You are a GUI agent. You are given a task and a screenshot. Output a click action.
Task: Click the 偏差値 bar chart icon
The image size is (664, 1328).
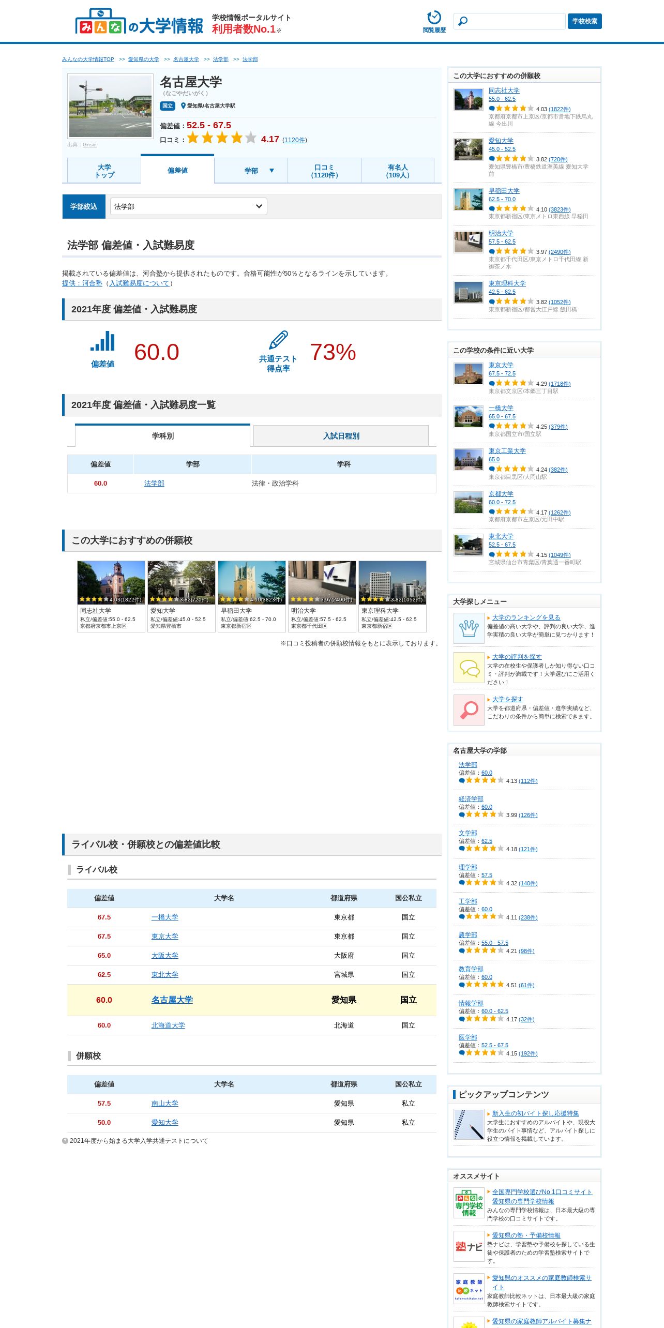[x=102, y=342]
